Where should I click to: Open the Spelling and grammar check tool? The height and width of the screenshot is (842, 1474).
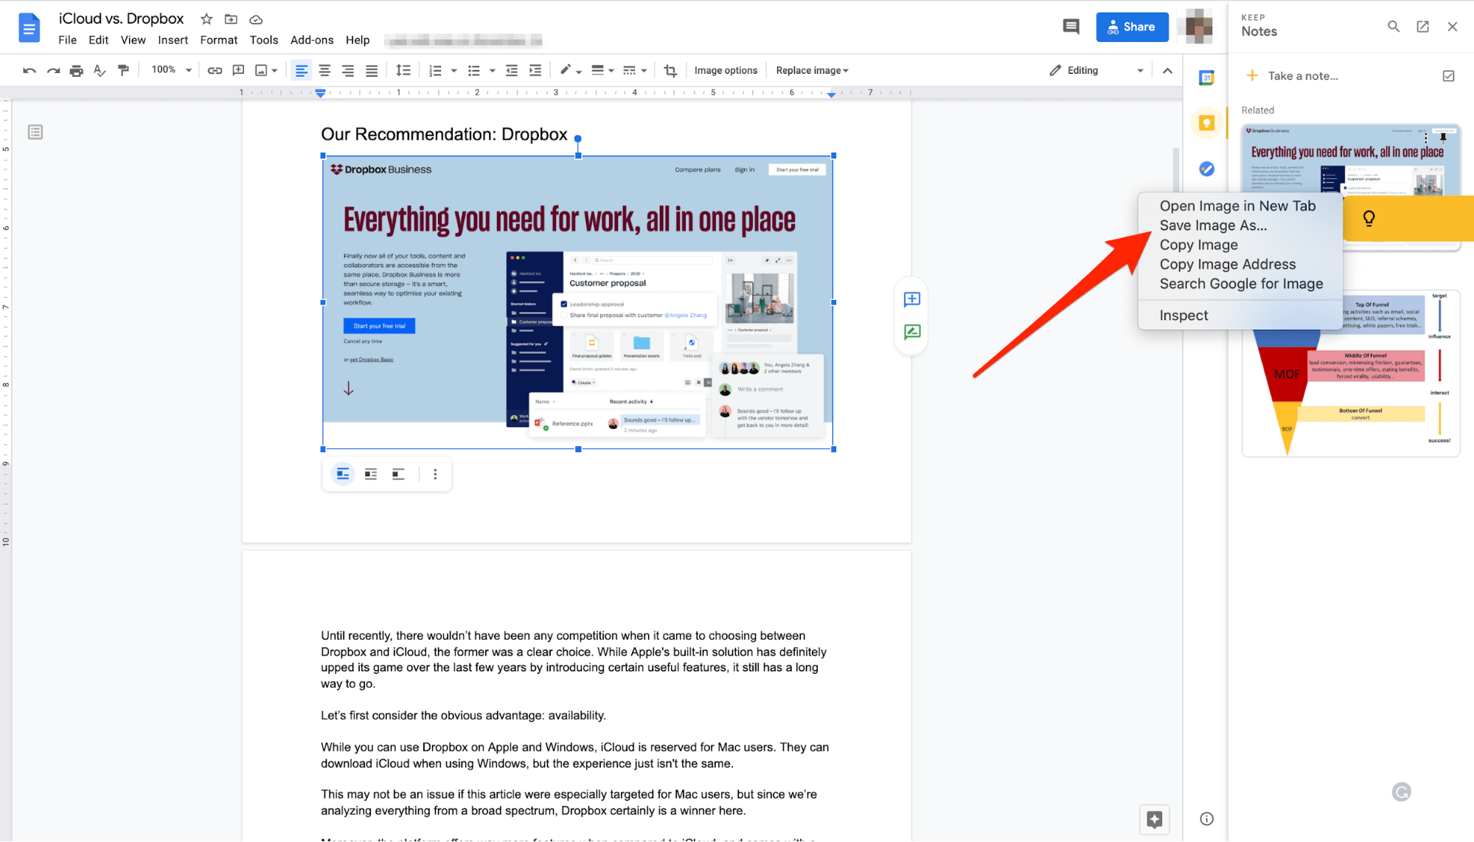tap(99, 70)
